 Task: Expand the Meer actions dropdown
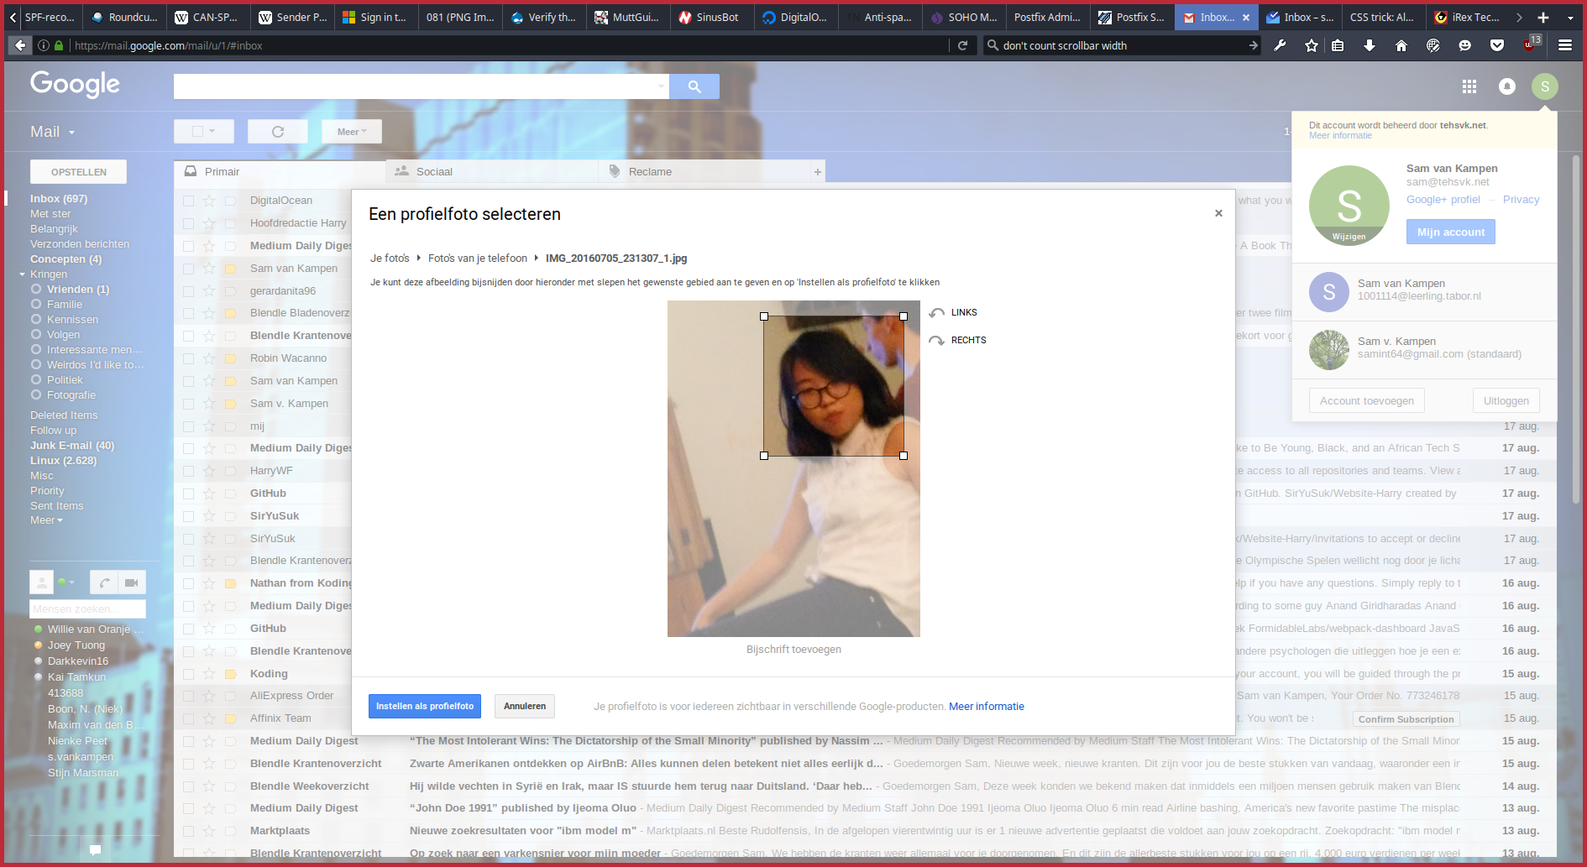(x=352, y=132)
